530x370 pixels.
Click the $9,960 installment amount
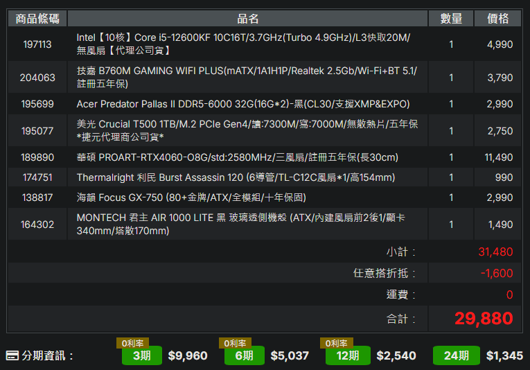pyautogui.click(x=188, y=356)
